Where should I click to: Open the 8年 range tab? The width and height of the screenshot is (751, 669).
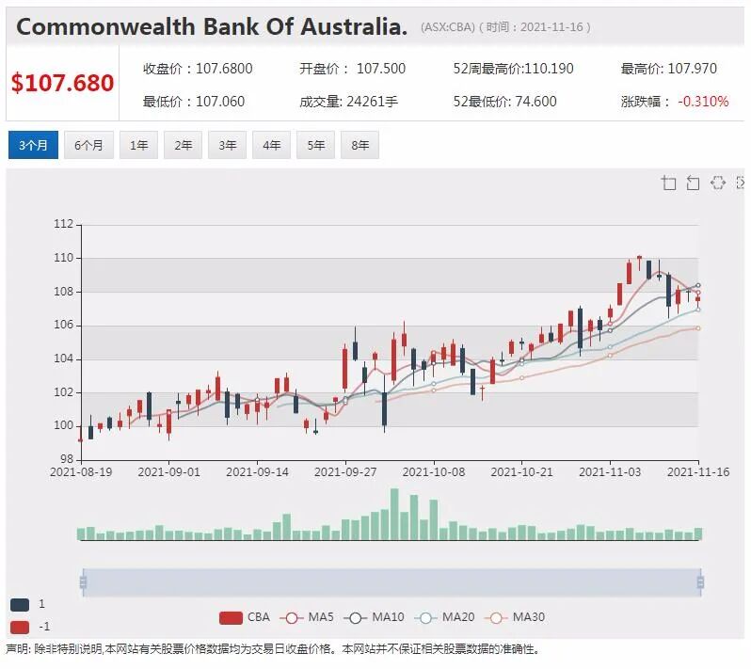point(360,145)
